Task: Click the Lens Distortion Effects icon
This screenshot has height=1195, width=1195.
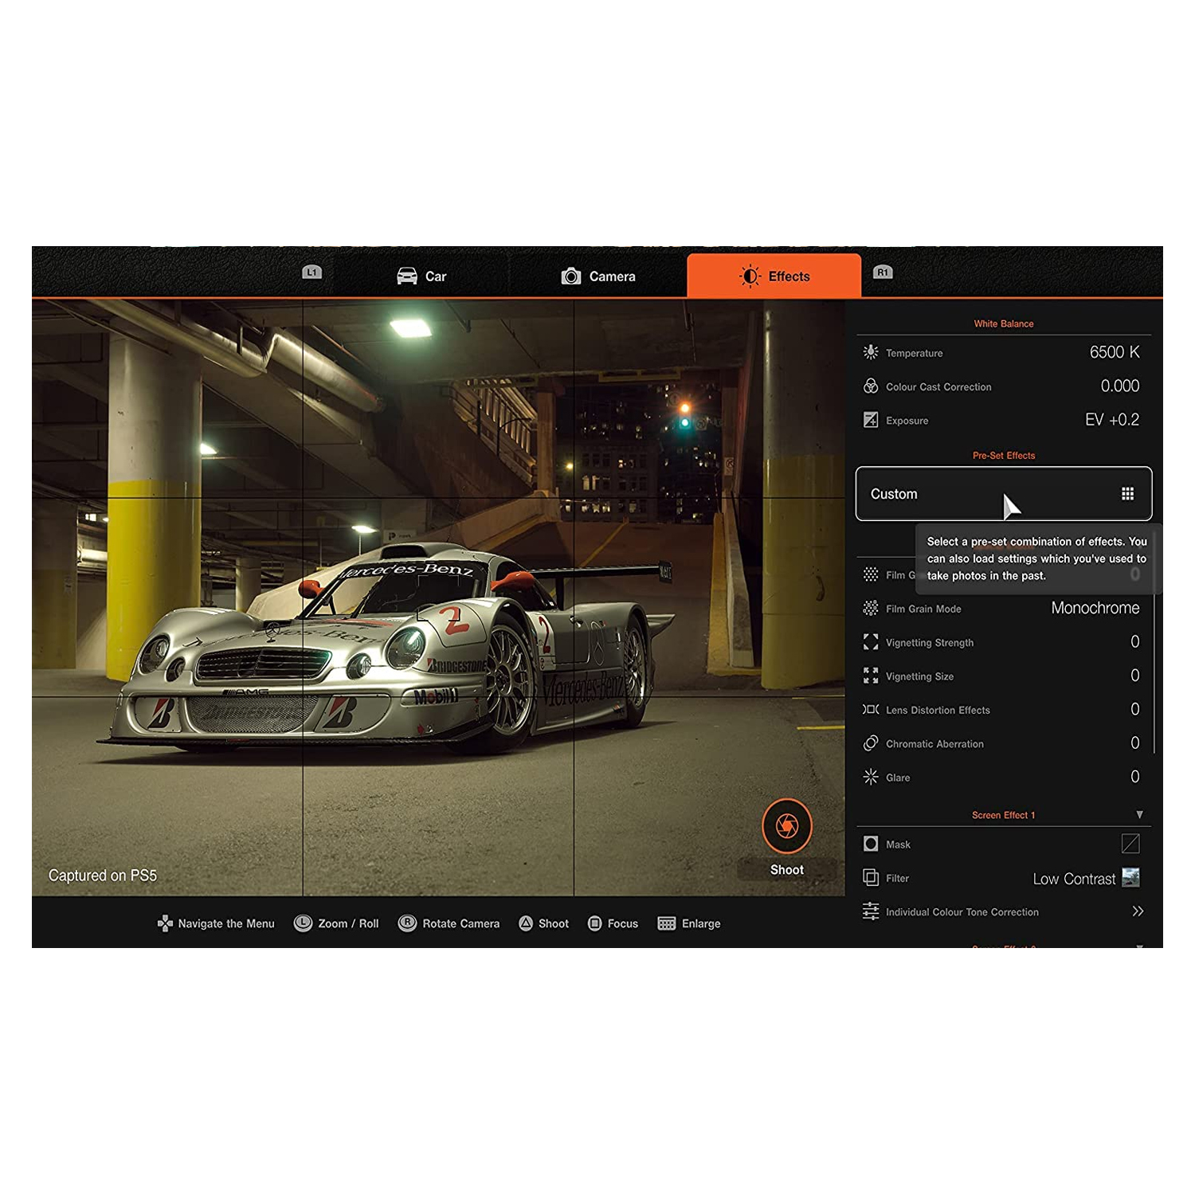Action: (871, 709)
